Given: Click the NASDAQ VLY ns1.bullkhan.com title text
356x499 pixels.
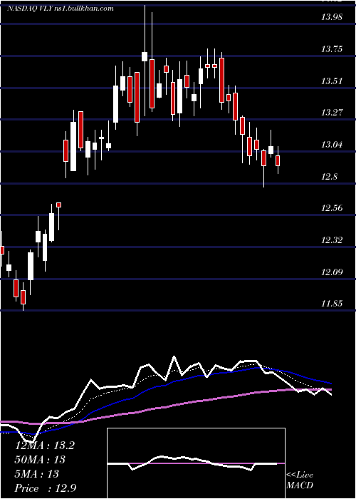Looking at the screenshot, I should click(61, 9).
